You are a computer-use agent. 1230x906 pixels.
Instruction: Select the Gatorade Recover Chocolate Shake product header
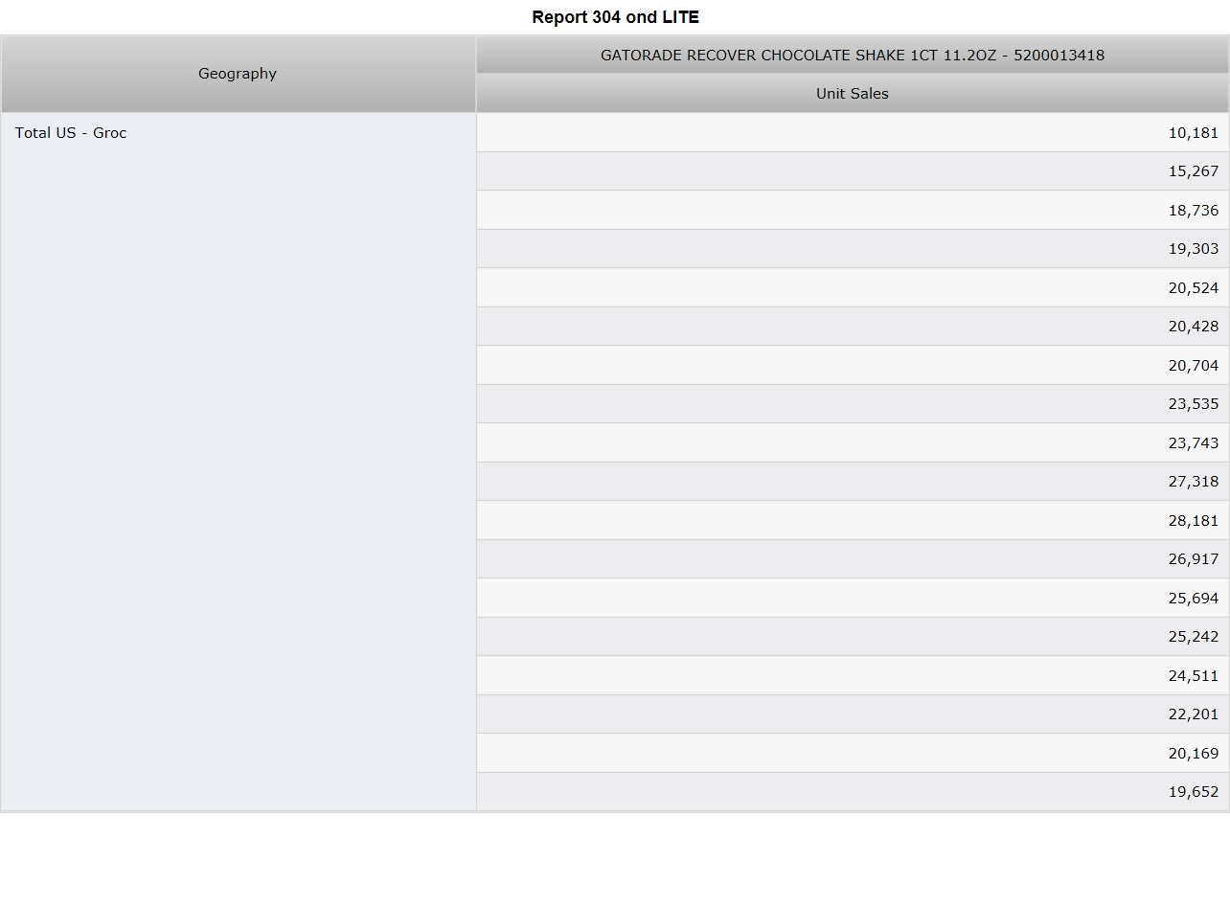(x=853, y=56)
